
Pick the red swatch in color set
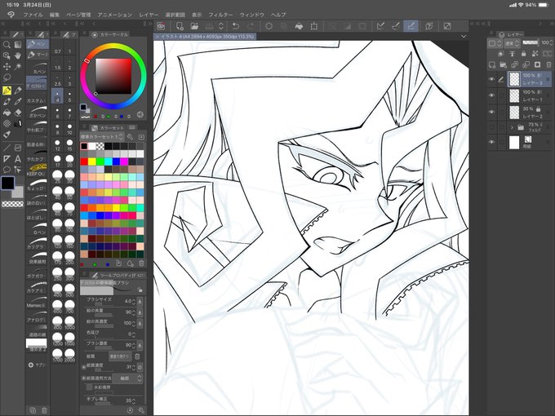click(x=84, y=162)
